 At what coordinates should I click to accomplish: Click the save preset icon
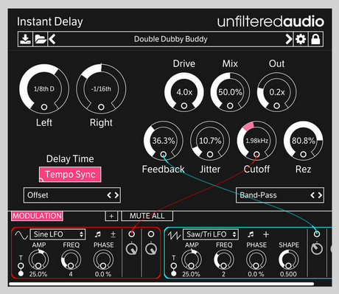click(25, 39)
